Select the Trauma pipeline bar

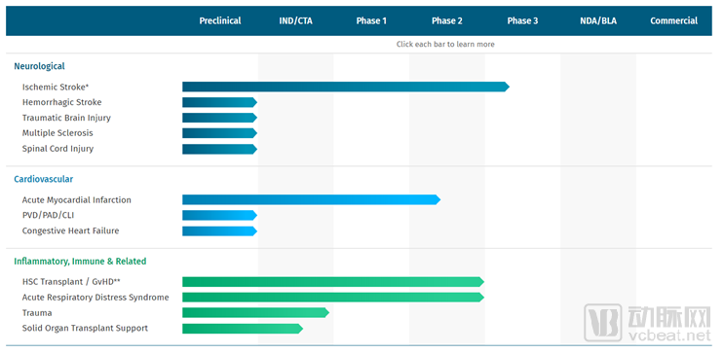coord(256,313)
